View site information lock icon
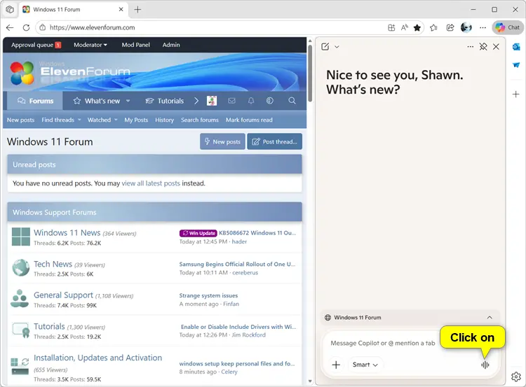The height and width of the screenshot is (387, 526). coord(43,27)
